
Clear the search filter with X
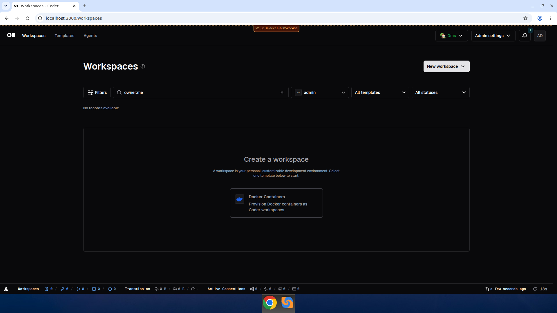click(282, 92)
